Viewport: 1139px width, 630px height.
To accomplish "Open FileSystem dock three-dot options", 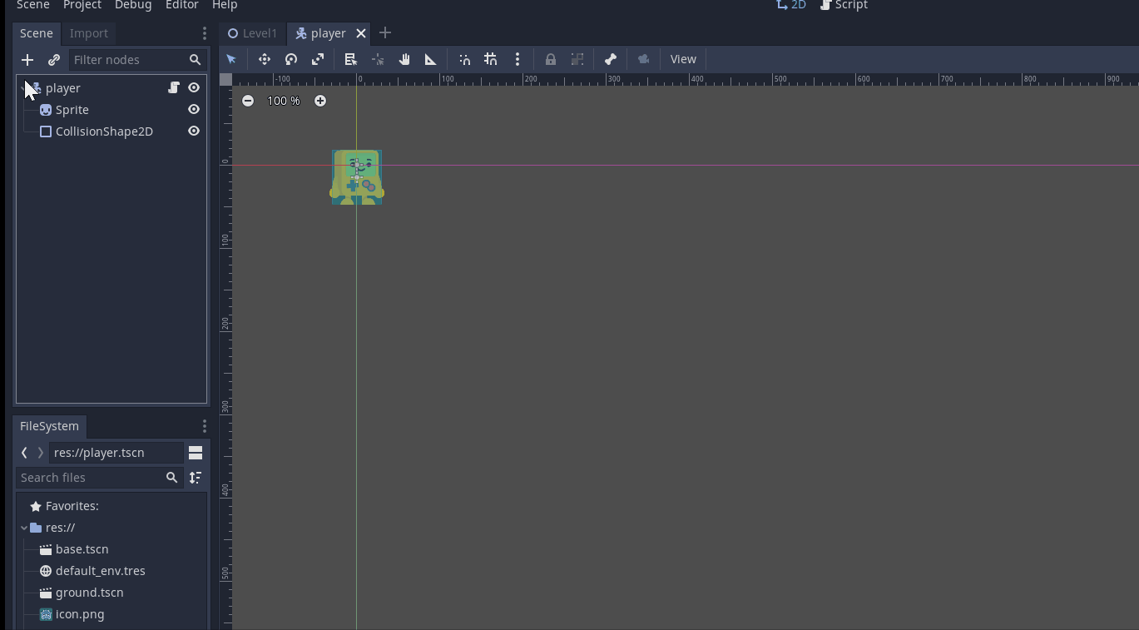I will point(205,426).
